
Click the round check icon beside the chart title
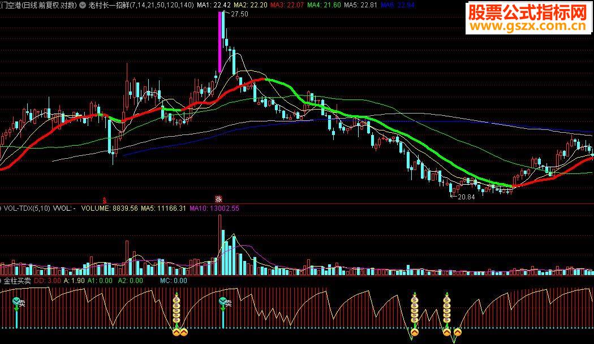(83, 5)
